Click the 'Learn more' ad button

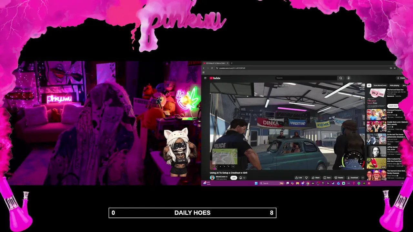393,106
